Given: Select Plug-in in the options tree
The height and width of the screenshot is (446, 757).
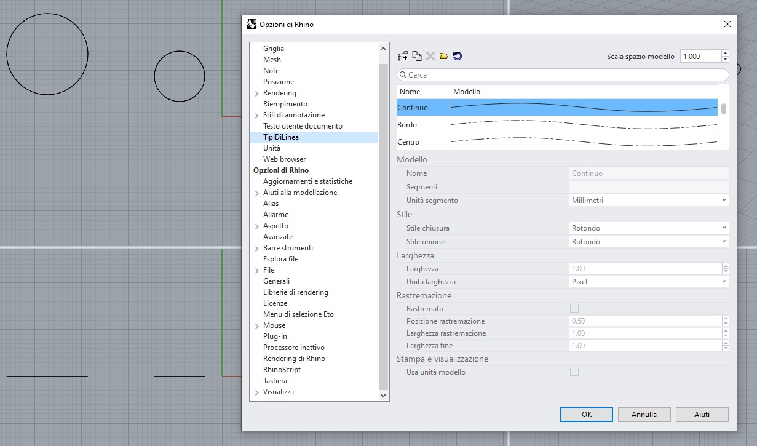Looking at the screenshot, I should pos(274,336).
